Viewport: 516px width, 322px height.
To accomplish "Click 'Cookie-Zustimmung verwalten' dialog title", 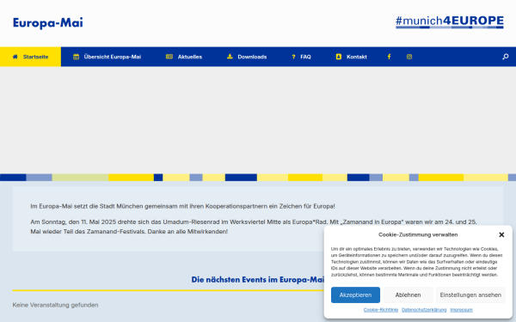I will coord(418,234).
